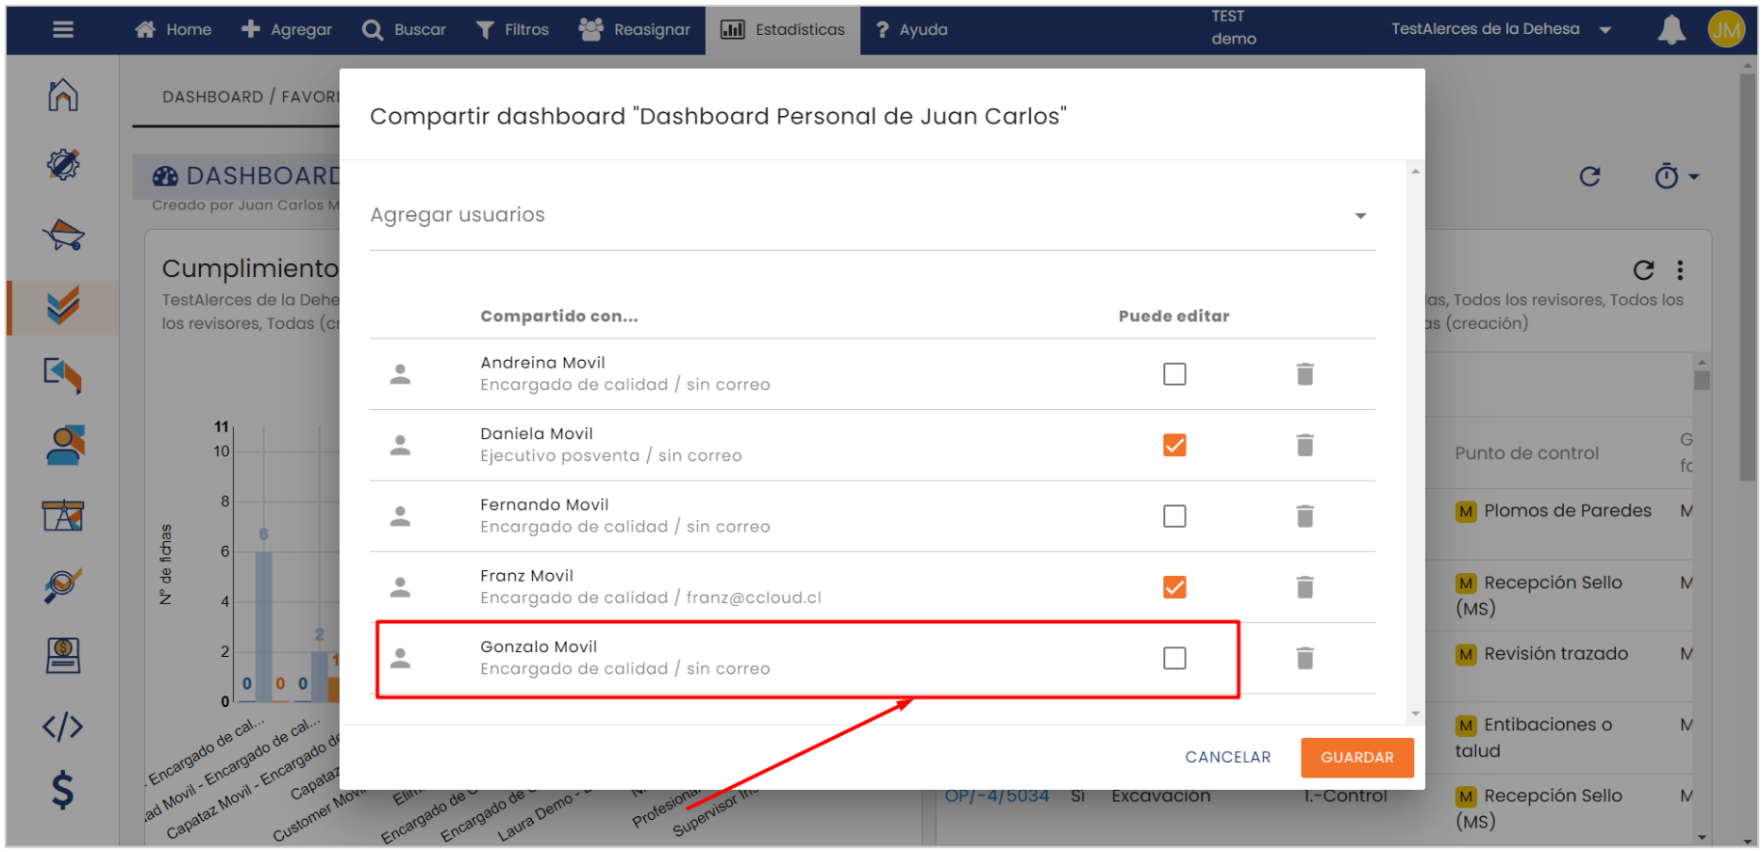1763x852 pixels.
Task: Open the Estadísticas menu
Action: point(783,30)
